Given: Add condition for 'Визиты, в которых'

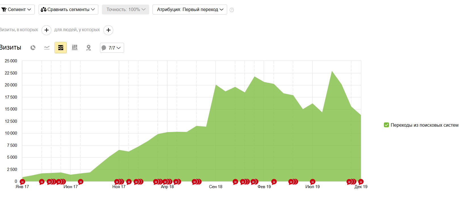Looking at the screenshot, I should click(47, 30).
